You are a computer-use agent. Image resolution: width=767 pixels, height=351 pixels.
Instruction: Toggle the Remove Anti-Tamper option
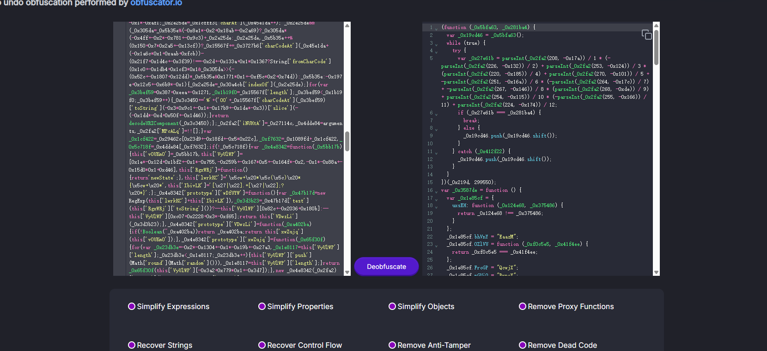pyautogui.click(x=392, y=345)
